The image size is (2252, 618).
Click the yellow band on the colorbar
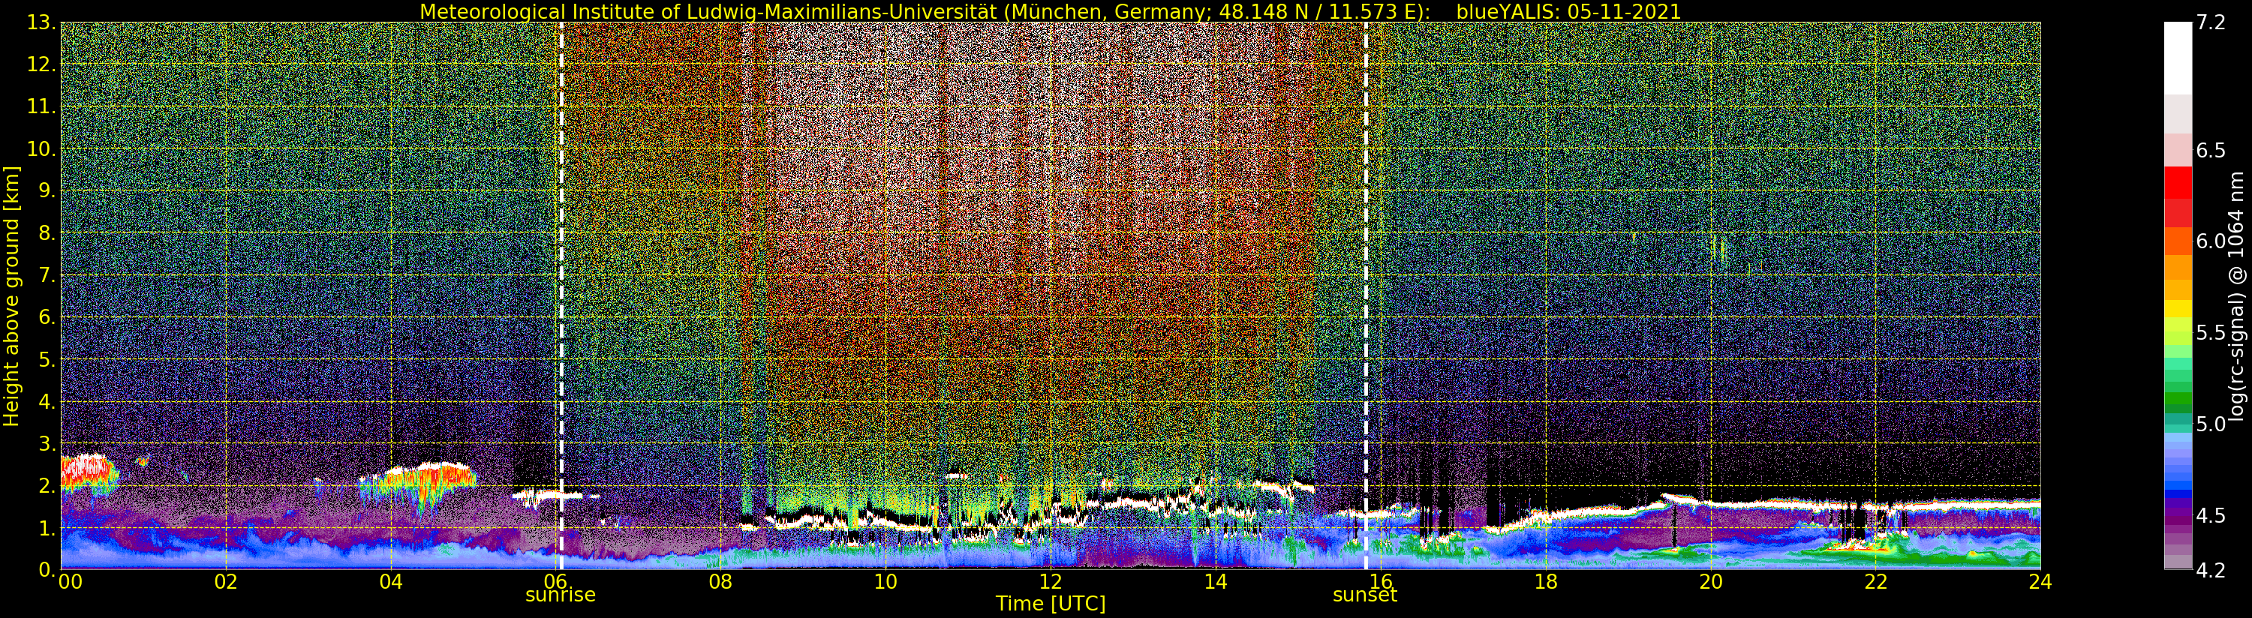coord(2178,308)
